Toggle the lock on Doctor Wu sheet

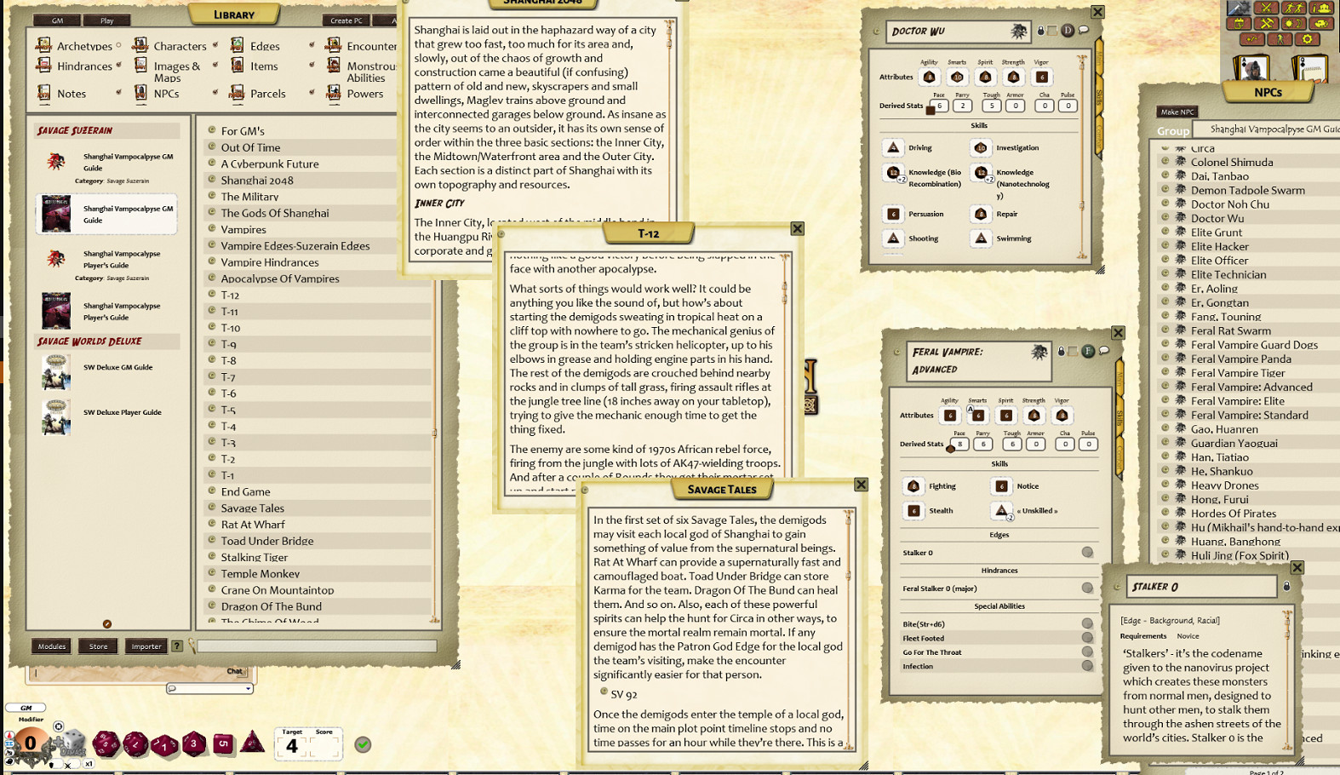tap(1040, 32)
